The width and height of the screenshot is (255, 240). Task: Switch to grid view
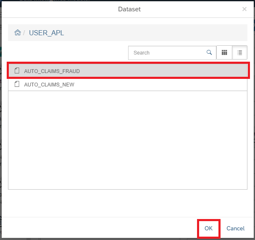[x=224, y=53]
